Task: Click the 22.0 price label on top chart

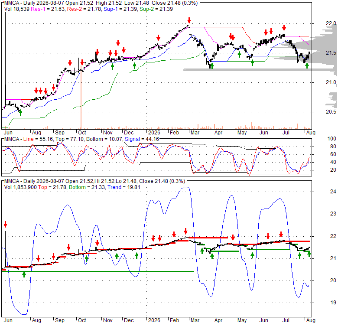Action: coord(331,23)
